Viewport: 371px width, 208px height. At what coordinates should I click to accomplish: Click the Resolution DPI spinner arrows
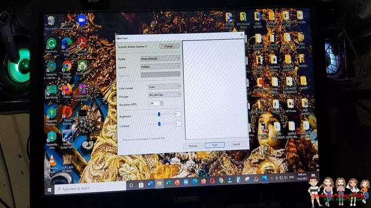[161, 103]
